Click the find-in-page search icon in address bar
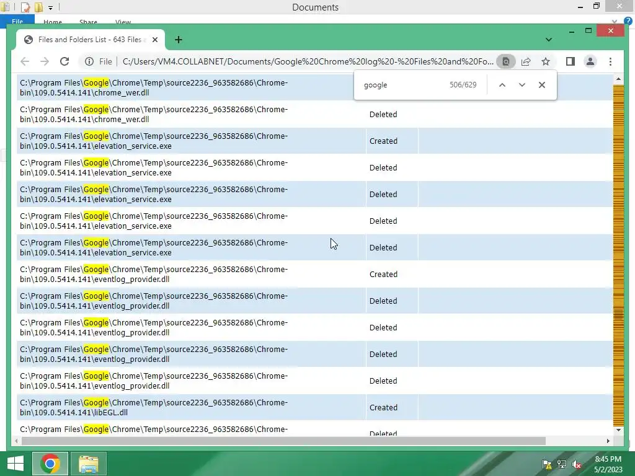The height and width of the screenshot is (476, 635). pos(506,61)
